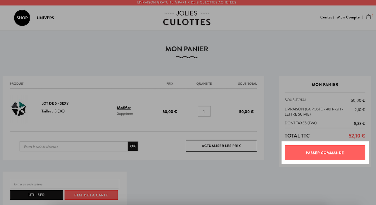Viewport: 376px width, 205px height.
Task: Proceed with Passer Commande button
Action: 325,153
